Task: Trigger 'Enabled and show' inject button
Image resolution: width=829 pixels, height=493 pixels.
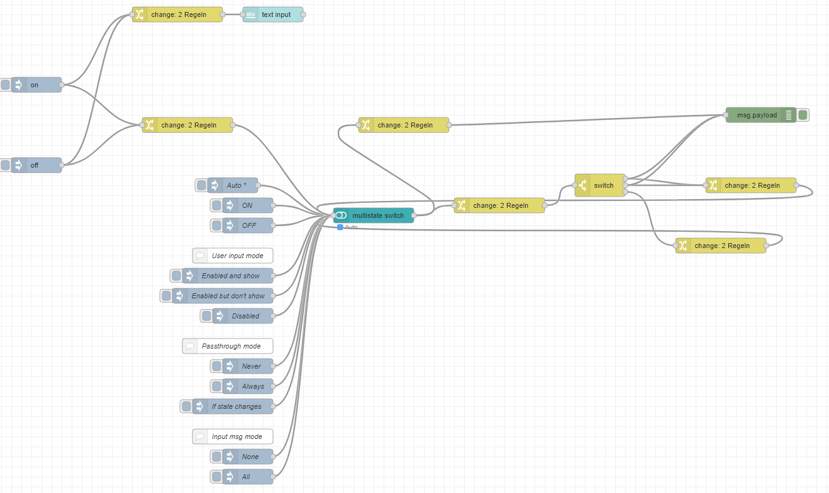Action: (176, 276)
